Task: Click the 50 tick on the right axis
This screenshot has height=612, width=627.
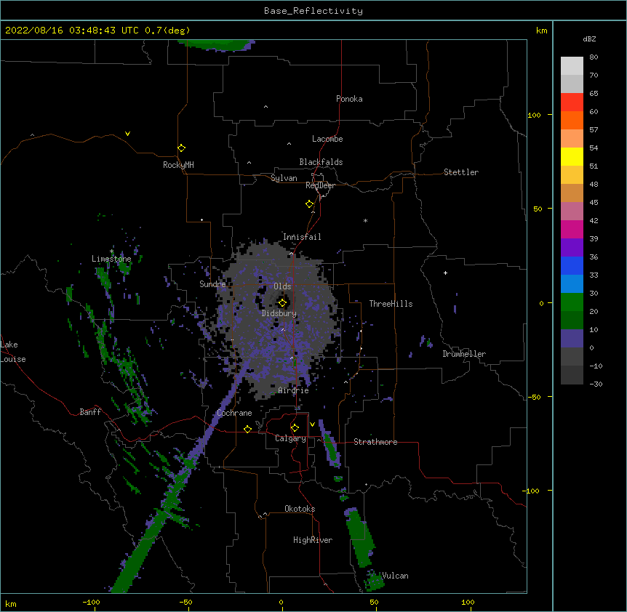Action: pyautogui.click(x=538, y=209)
